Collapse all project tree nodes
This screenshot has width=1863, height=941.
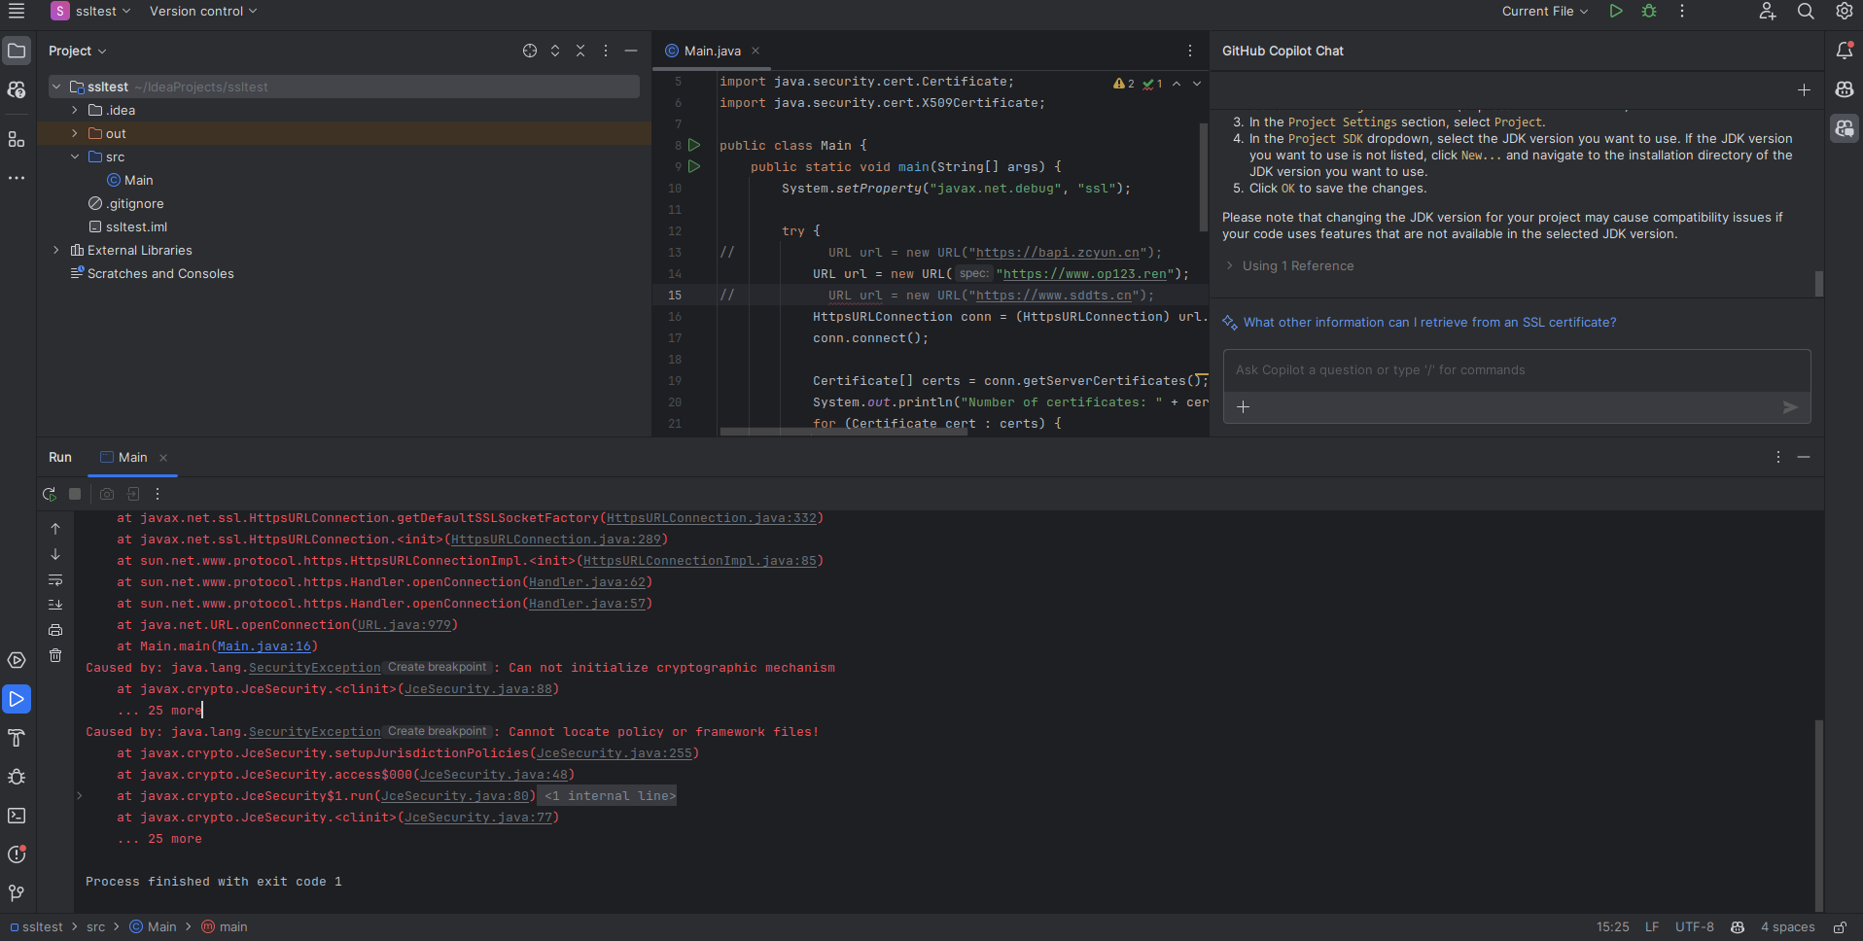(580, 51)
